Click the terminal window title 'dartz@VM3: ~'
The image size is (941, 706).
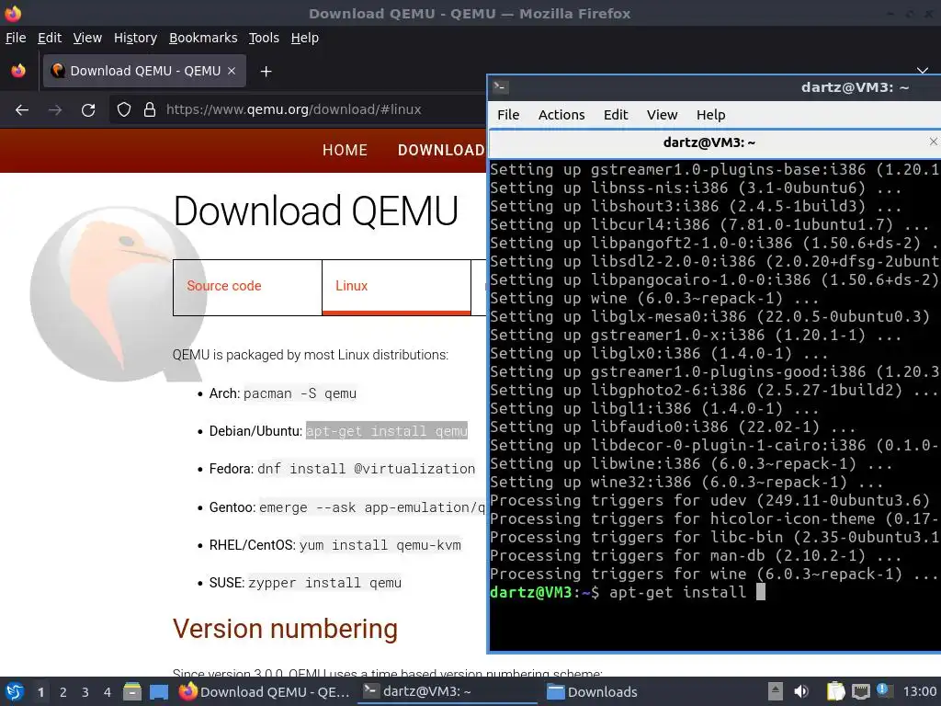pyautogui.click(x=855, y=87)
